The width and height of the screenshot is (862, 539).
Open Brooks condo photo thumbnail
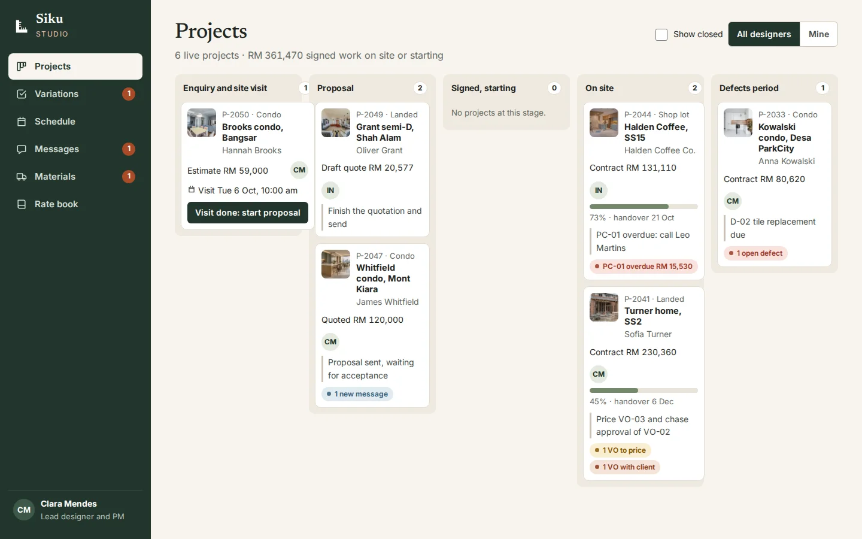click(x=202, y=123)
